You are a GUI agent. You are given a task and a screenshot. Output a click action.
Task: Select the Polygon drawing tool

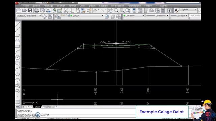(x=18, y=41)
